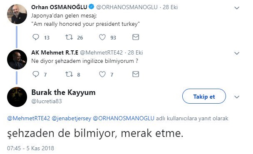Send Orhan OSMANOĞLU's tweet via direct message icon
The height and width of the screenshot is (154, 253).
pos(136,37)
